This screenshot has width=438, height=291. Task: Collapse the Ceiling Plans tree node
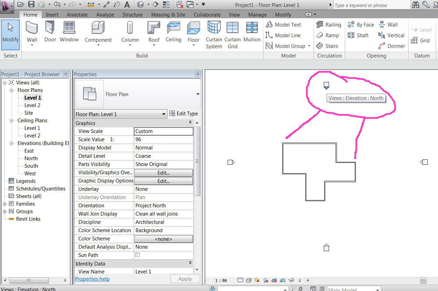[x=12, y=121]
